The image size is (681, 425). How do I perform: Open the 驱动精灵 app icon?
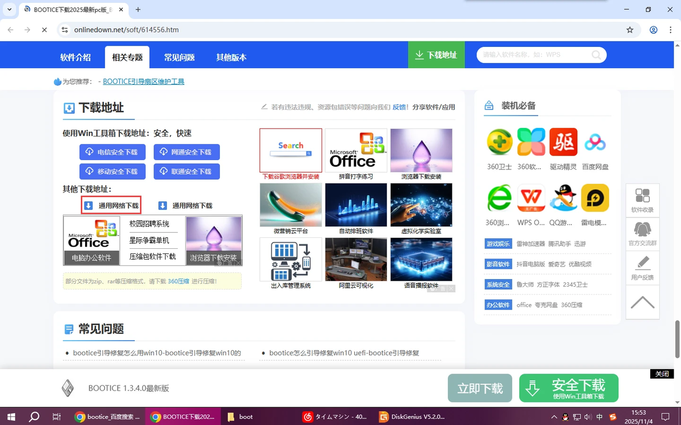[563, 141]
